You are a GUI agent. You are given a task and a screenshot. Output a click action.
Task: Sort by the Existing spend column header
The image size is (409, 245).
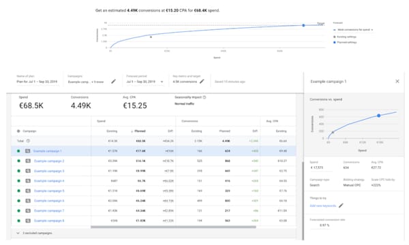(x=112, y=131)
